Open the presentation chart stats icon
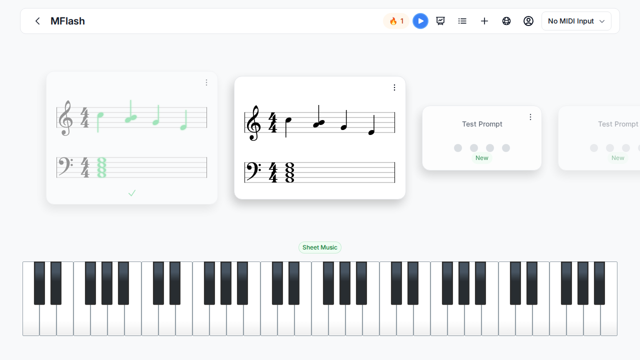 [x=440, y=21]
